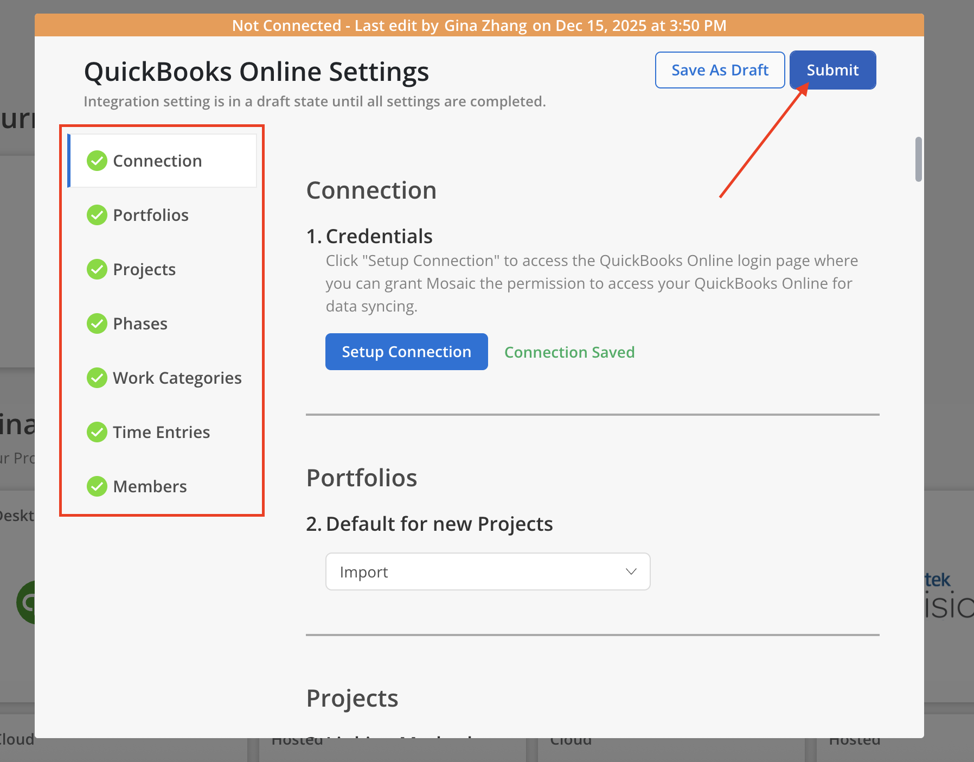Go to the Projects settings section
974x762 pixels.
click(x=162, y=269)
